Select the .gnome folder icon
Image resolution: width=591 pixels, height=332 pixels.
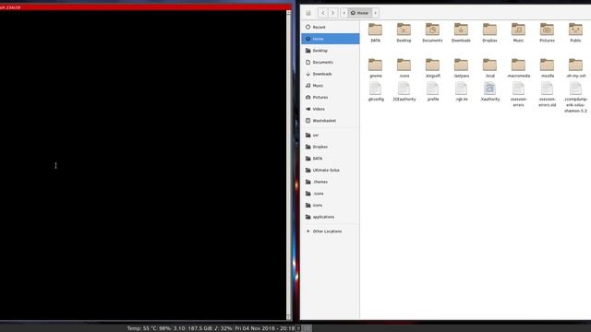pyautogui.click(x=375, y=65)
